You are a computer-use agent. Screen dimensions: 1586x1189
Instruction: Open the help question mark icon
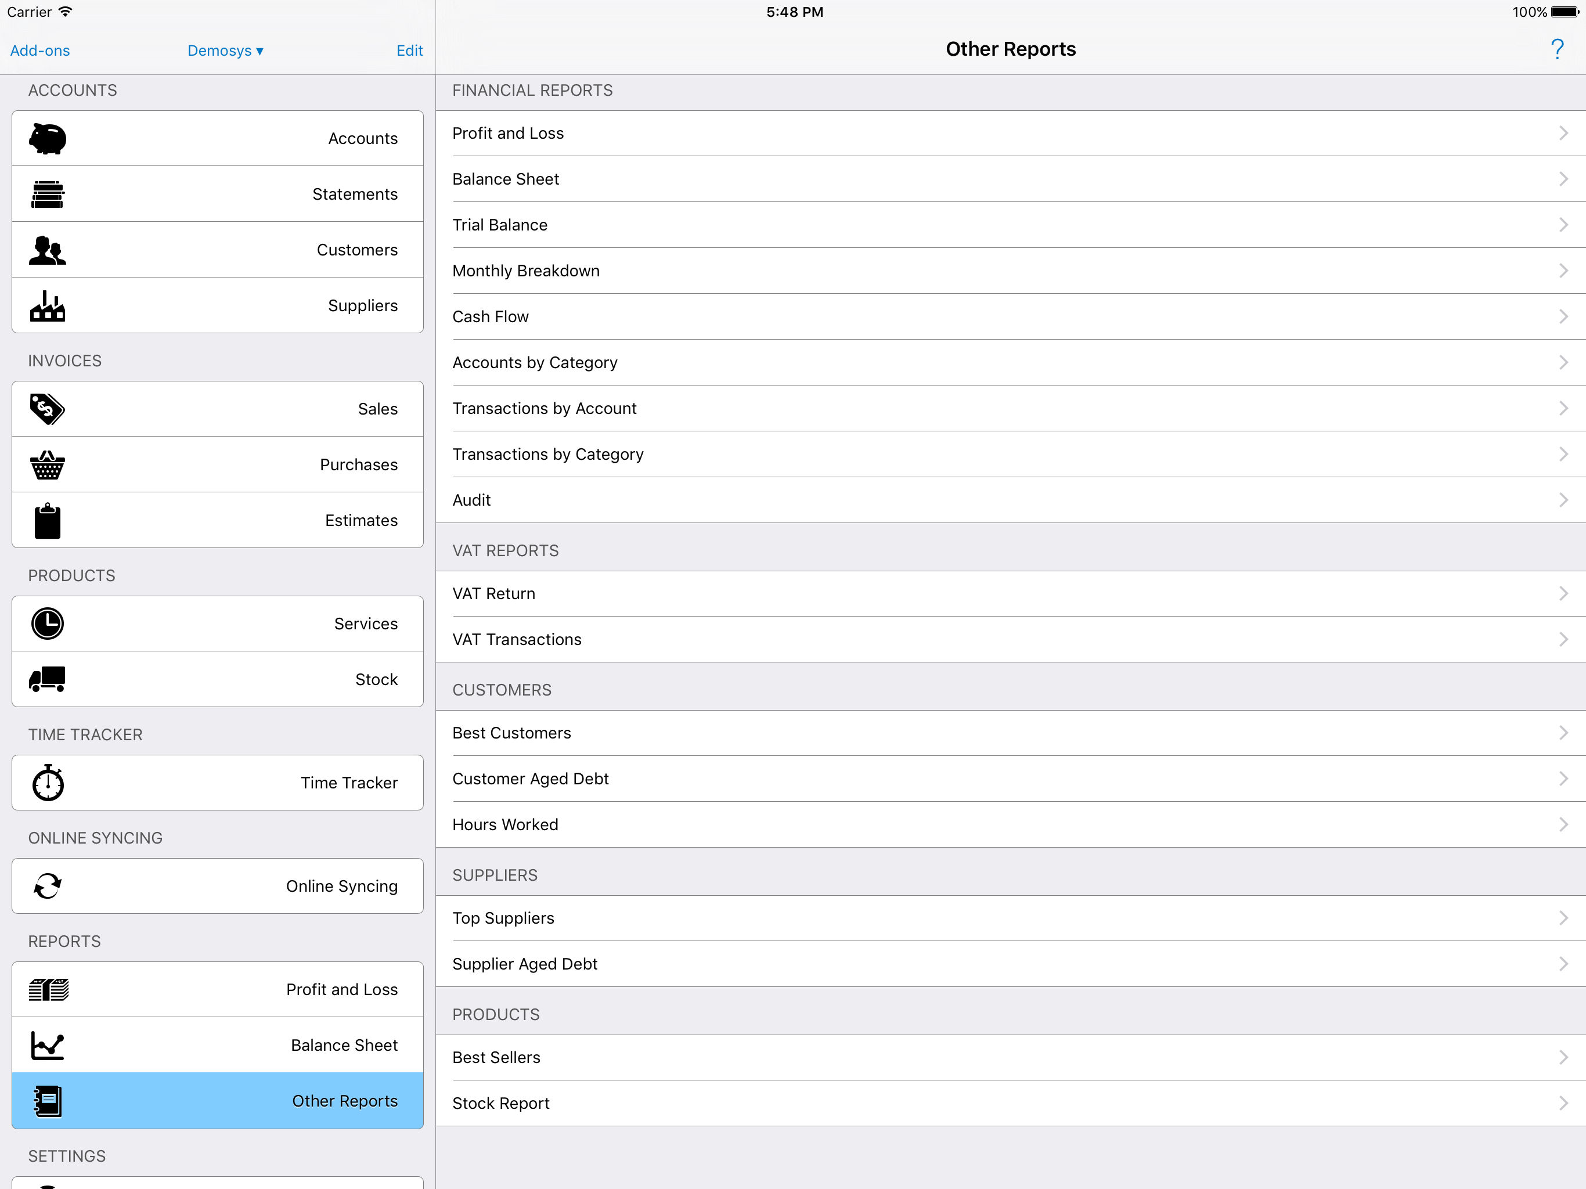pos(1556,49)
